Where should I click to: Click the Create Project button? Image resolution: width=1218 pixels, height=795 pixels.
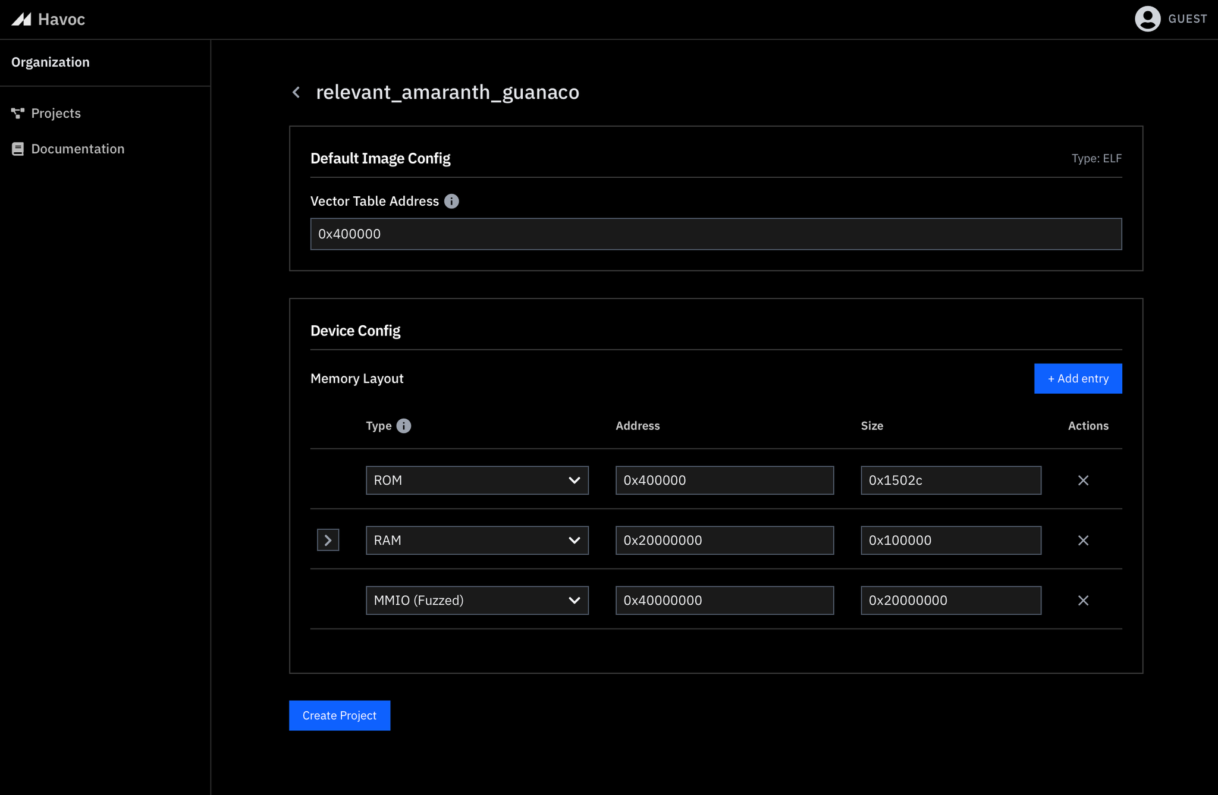(339, 715)
